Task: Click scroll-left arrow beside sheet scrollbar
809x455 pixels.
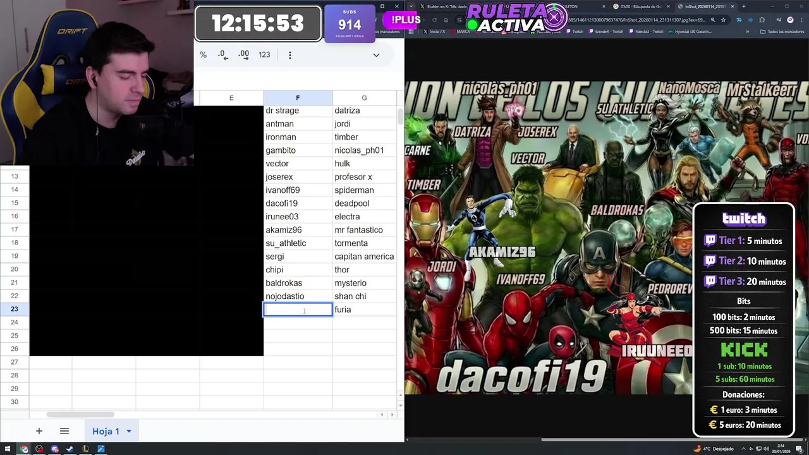Action: coord(381,415)
